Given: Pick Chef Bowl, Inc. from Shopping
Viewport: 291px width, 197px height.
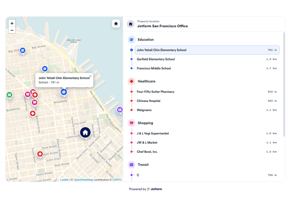Looking at the screenshot, I should (207, 152).
